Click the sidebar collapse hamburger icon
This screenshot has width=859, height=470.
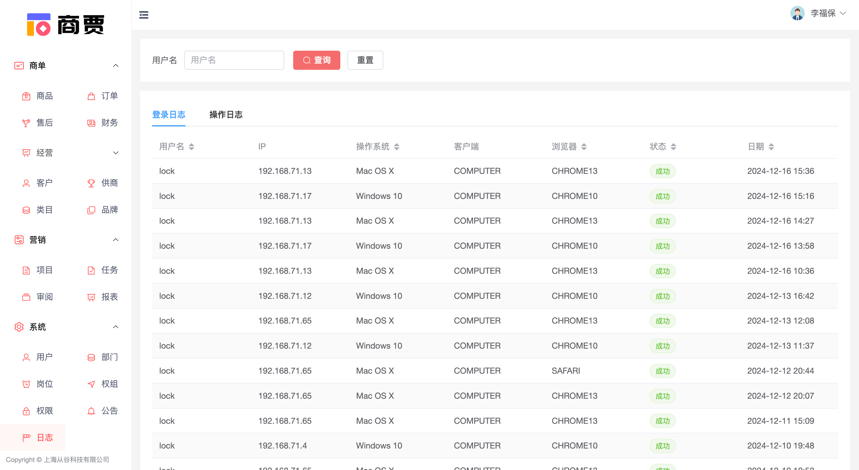(x=144, y=15)
